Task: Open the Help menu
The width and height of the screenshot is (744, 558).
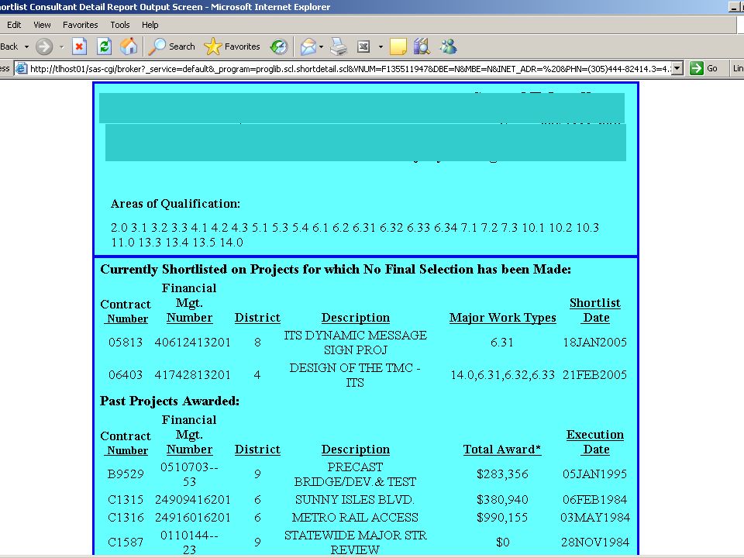Action: [150, 25]
